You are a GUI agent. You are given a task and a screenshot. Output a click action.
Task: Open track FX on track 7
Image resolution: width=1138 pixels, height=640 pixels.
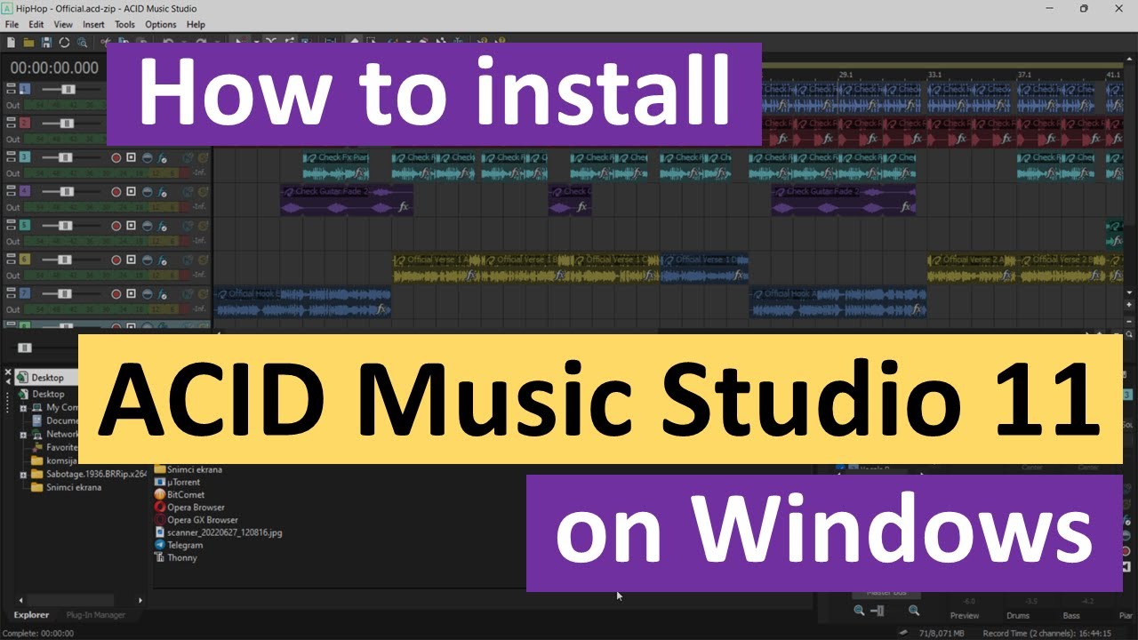pyautogui.click(x=163, y=293)
